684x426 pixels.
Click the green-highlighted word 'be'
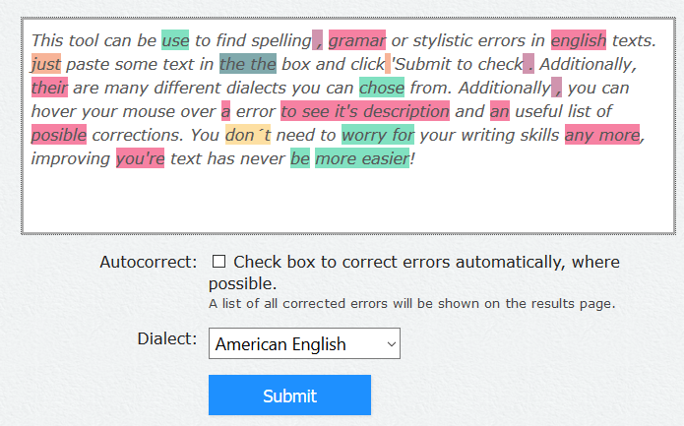click(300, 157)
